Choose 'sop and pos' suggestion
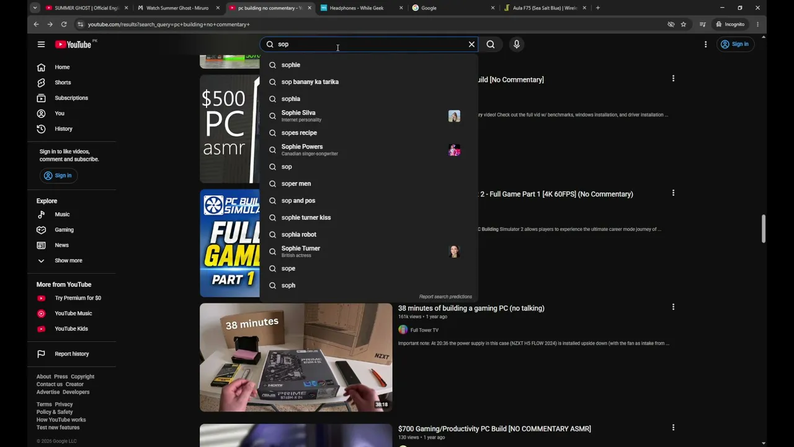794x447 pixels. (369, 201)
